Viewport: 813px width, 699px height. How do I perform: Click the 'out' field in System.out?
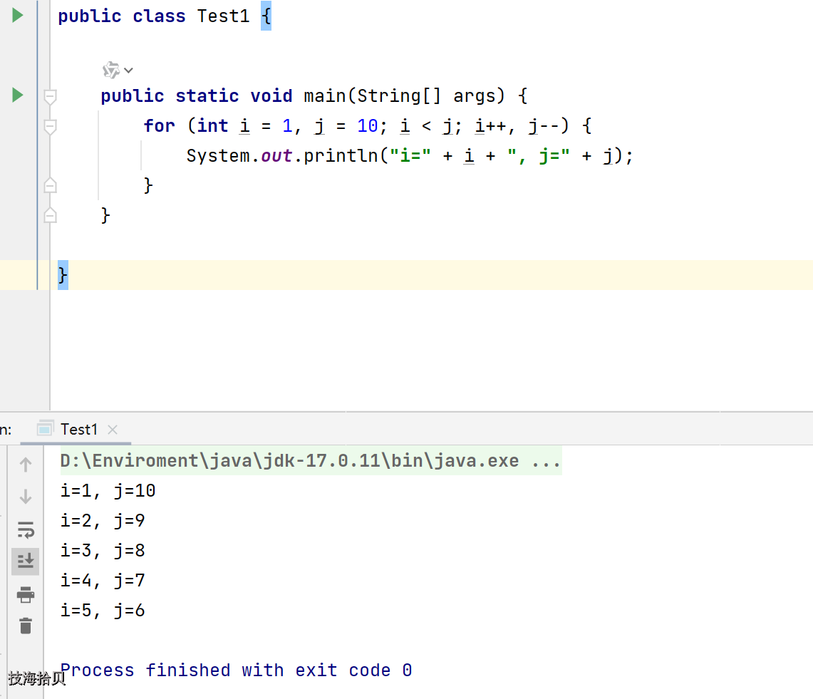[x=276, y=156]
